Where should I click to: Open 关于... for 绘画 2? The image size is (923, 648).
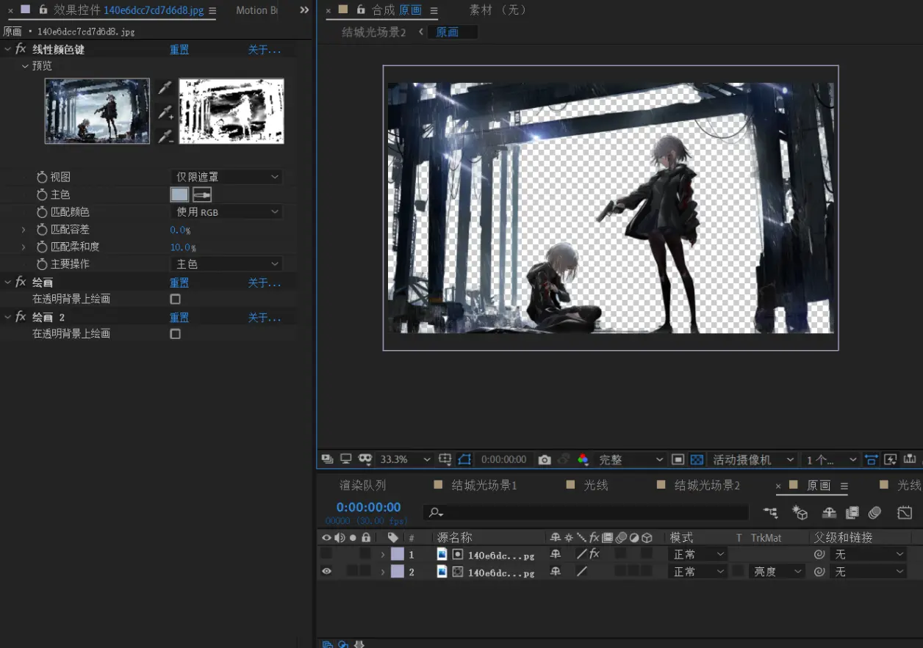pos(265,318)
